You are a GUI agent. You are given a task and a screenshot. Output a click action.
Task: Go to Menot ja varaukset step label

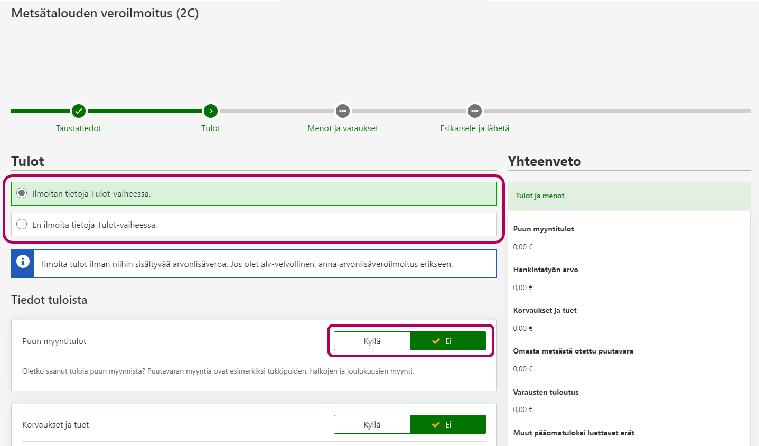coord(343,128)
